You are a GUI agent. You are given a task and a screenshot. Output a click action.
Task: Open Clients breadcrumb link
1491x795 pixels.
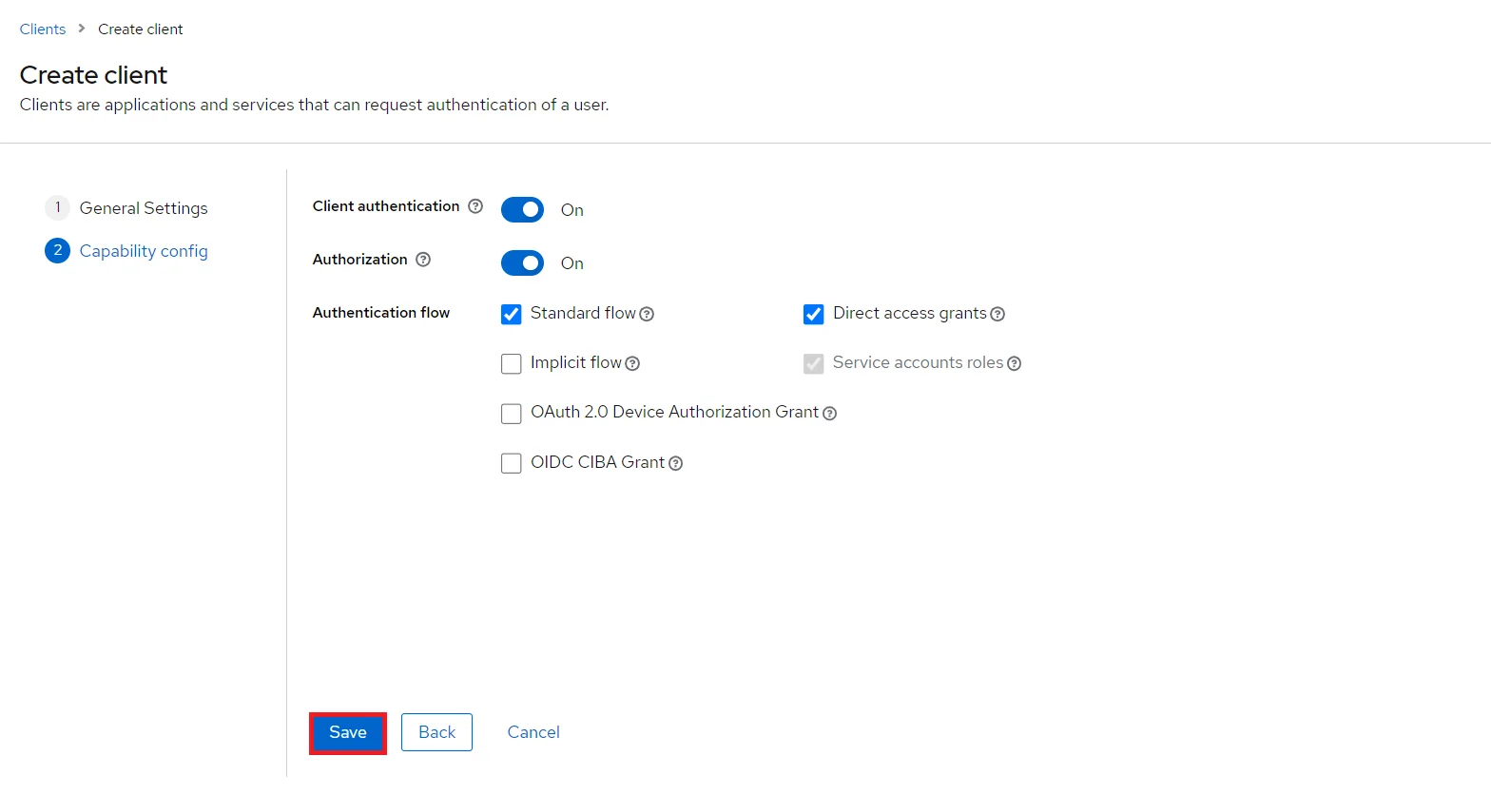(43, 29)
